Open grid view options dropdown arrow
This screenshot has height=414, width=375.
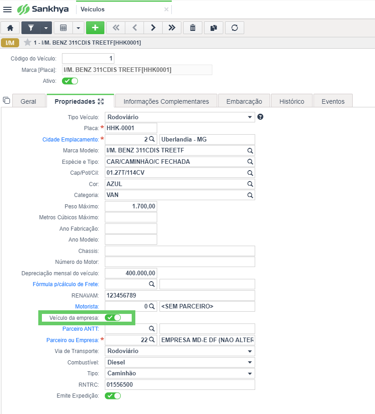[78, 28]
